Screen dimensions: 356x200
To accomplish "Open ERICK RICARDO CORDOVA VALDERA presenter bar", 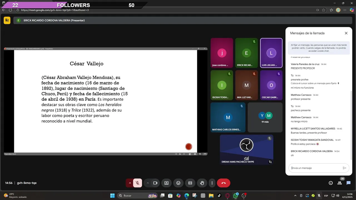I will [182, 20].
